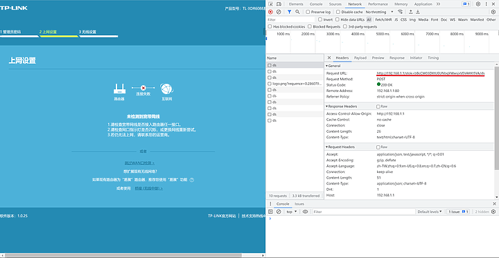
Task: Open TP-LINK official website link
Action: (222, 216)
